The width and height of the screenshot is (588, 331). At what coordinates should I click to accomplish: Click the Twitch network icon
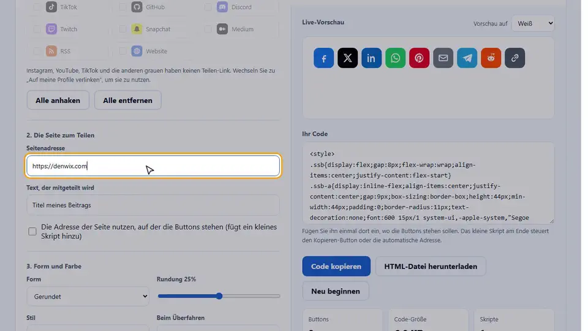pos(51,29)
